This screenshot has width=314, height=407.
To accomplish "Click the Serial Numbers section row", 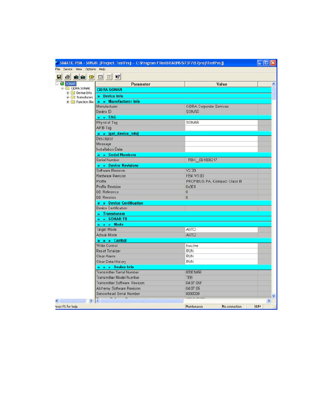I will click(184, 155).
